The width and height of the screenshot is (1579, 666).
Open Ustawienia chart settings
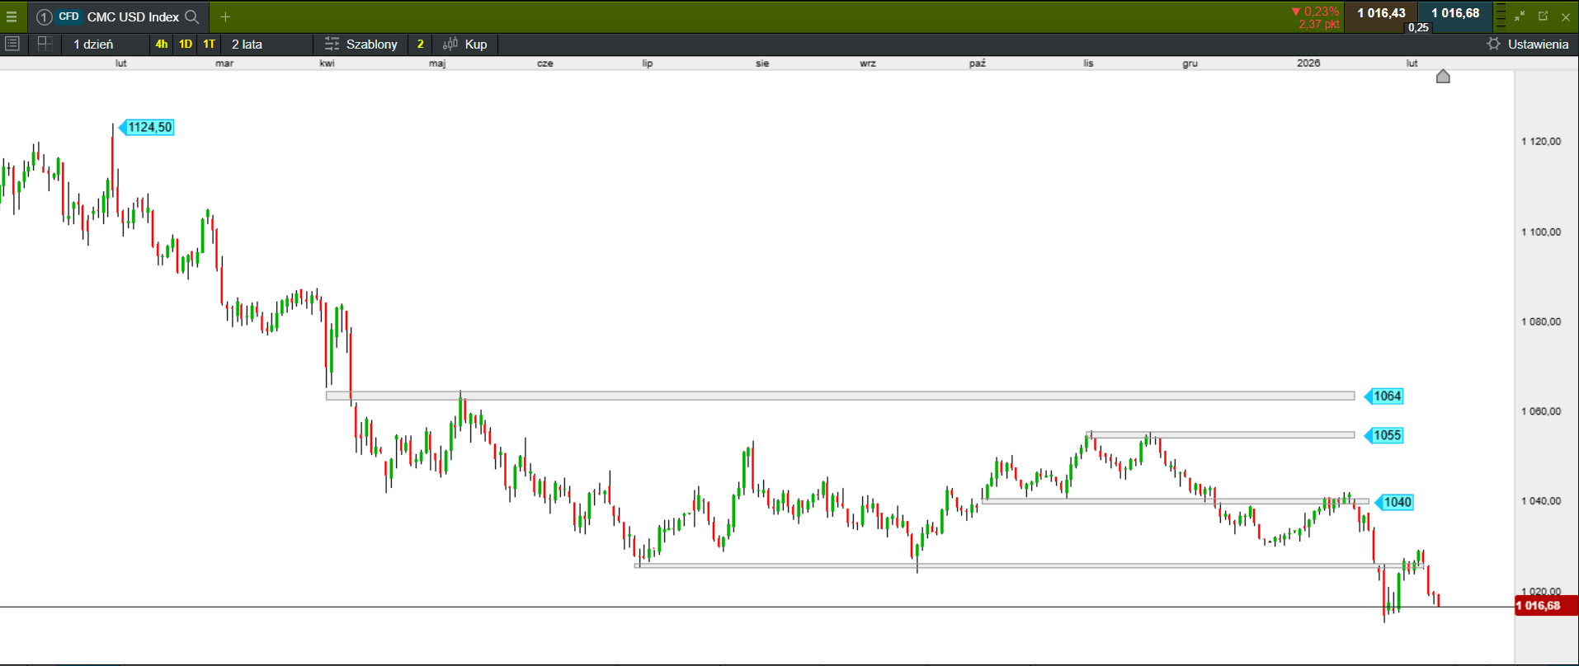tap(1528, 45)
